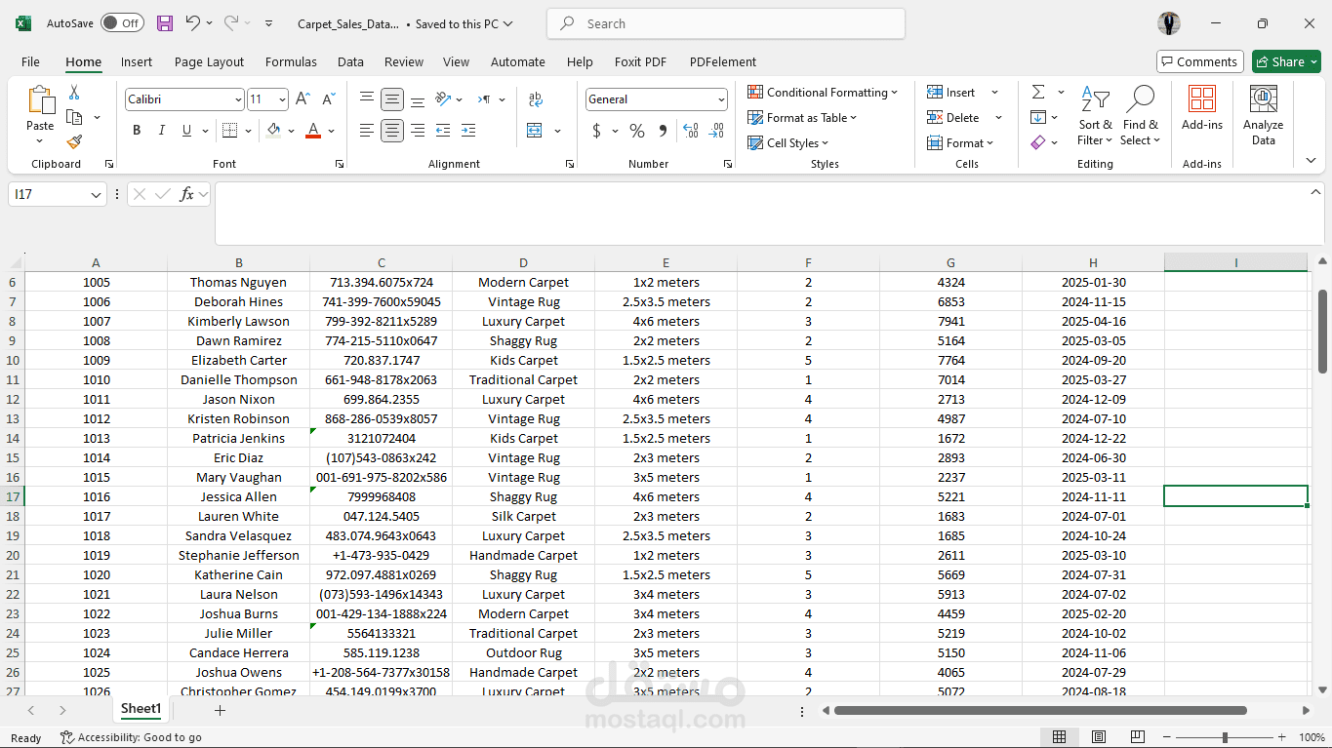
Task: Increase font size with larger A icon
Action: [x=303, y=99]
